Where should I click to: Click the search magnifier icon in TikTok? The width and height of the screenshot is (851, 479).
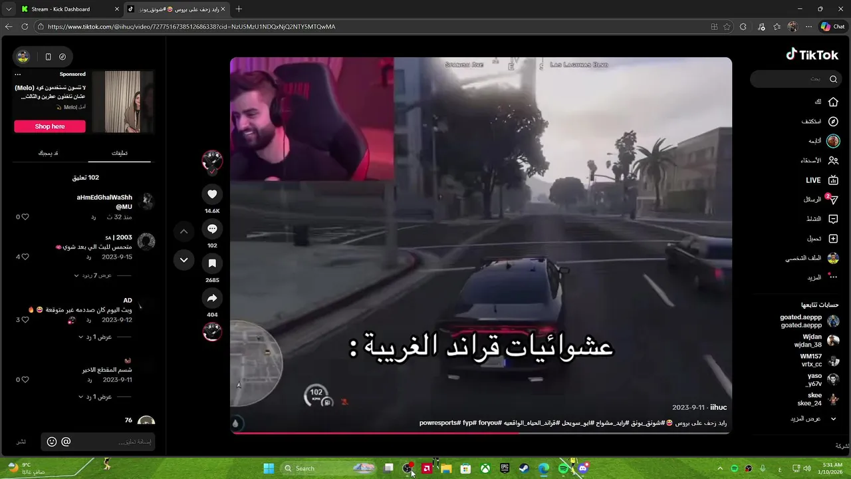click(x=833, y=79)
